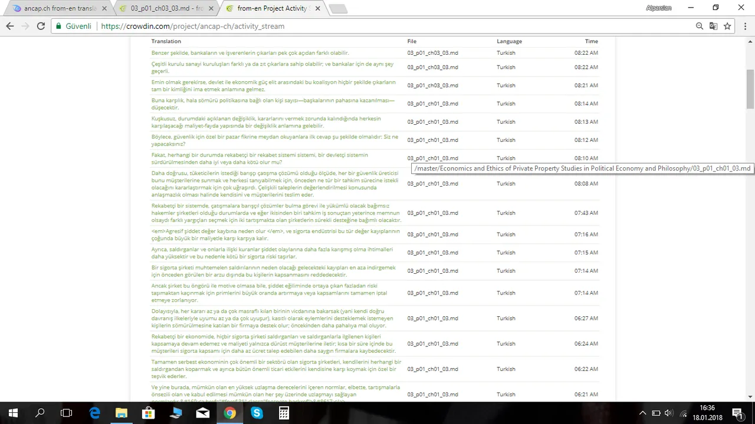Click the Alparslan profile button
Screen dimensions: 755x424
(659, 8)
